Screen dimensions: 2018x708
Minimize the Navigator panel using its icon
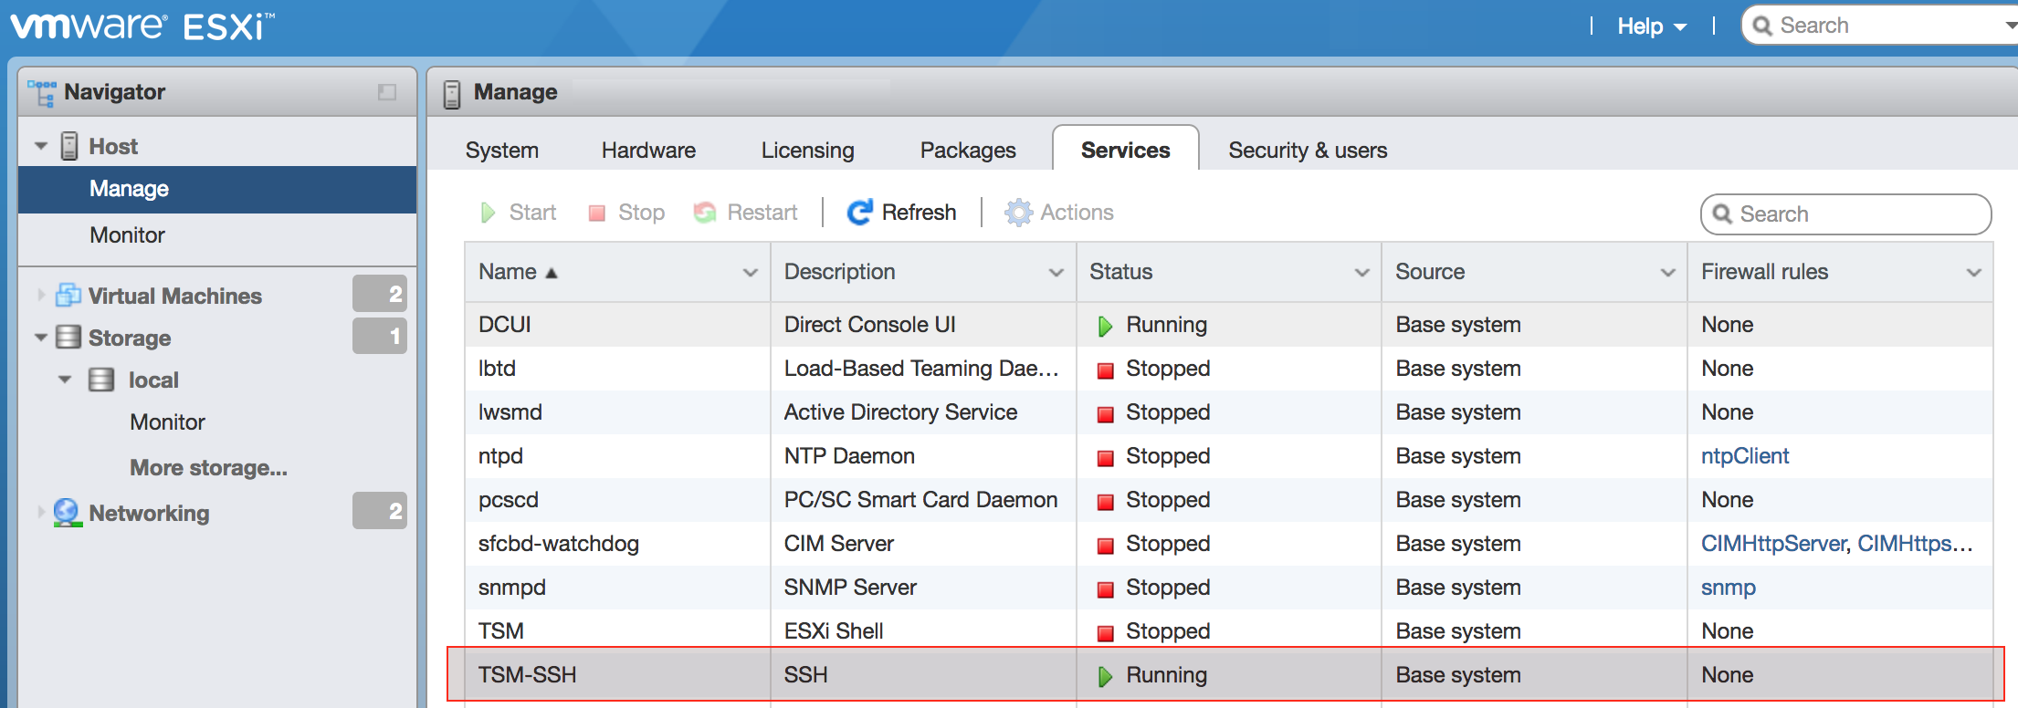point(387,92)
